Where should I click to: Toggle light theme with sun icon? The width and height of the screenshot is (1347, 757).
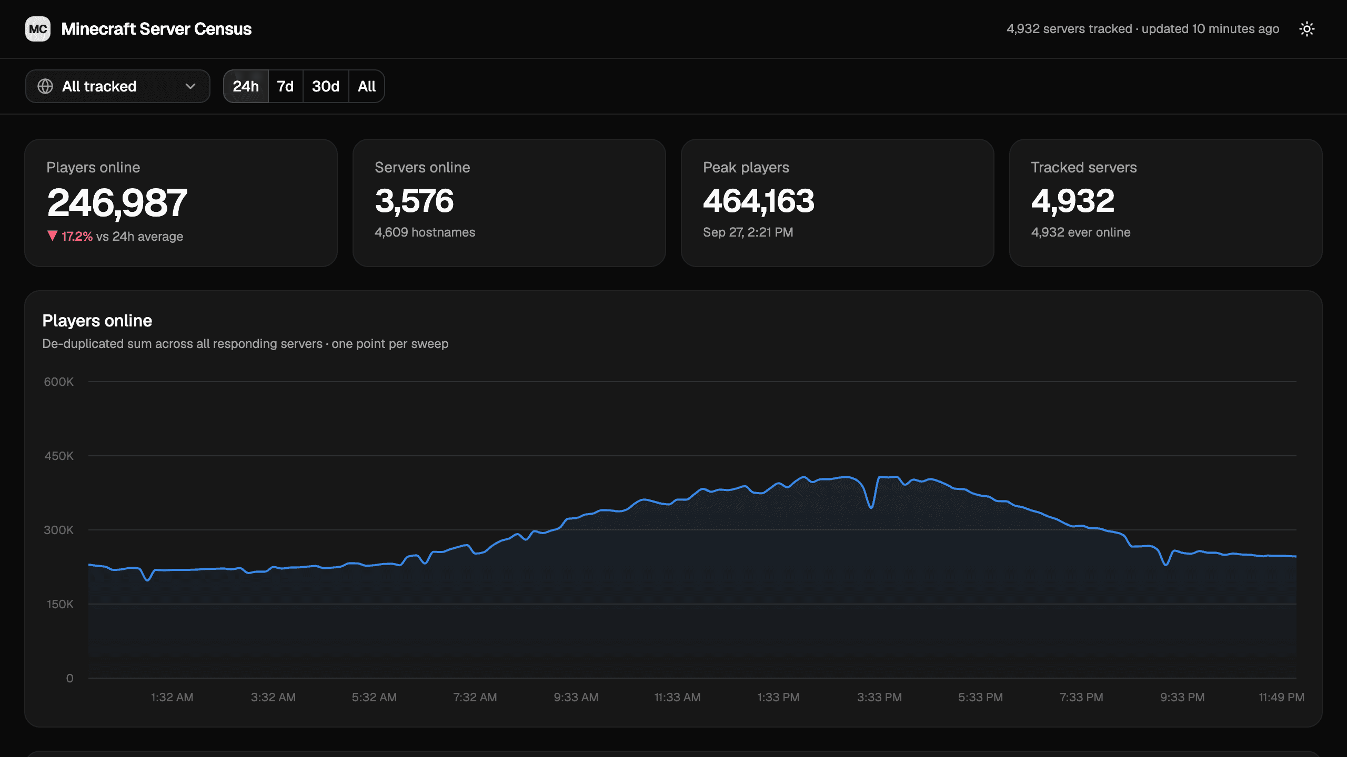tap(1307, 29)
